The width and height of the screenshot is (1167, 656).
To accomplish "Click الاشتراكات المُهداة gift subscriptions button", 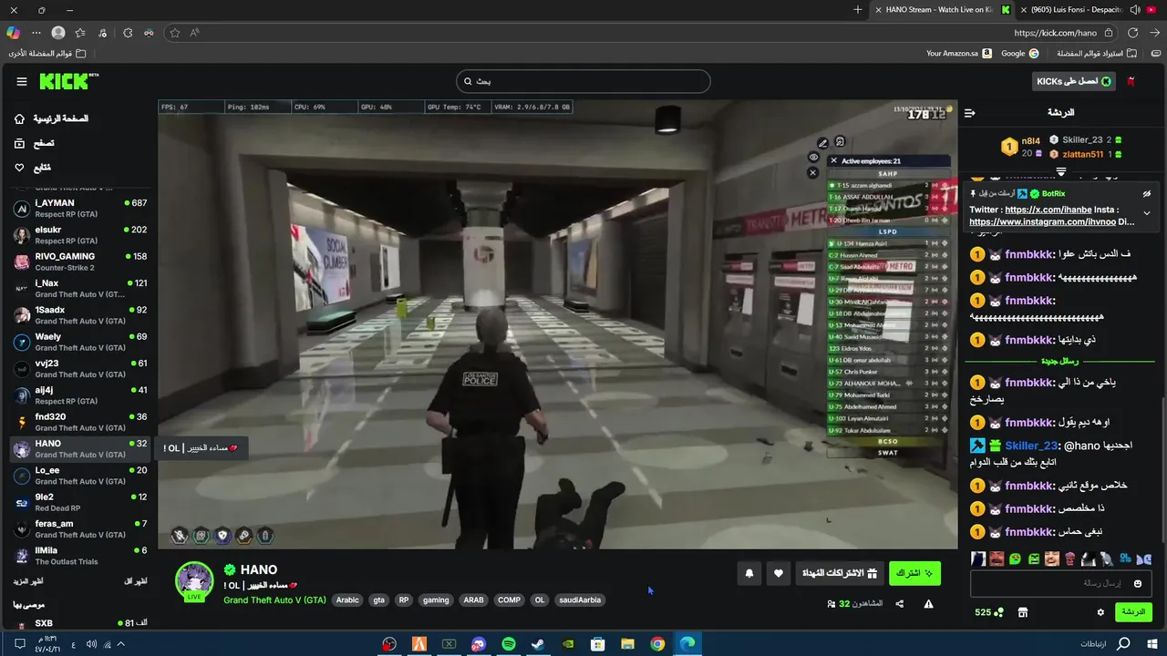I will click(x=839, y=573).
